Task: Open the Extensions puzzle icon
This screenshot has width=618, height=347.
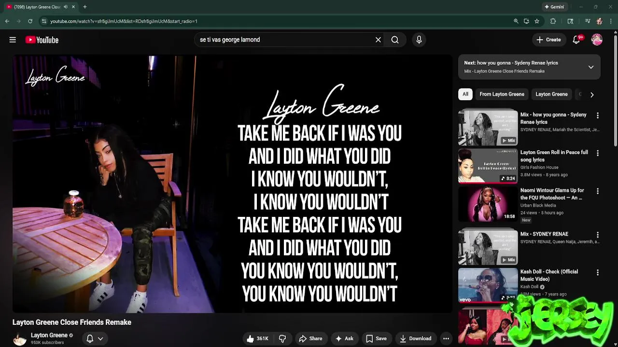Action: [553, 21]
